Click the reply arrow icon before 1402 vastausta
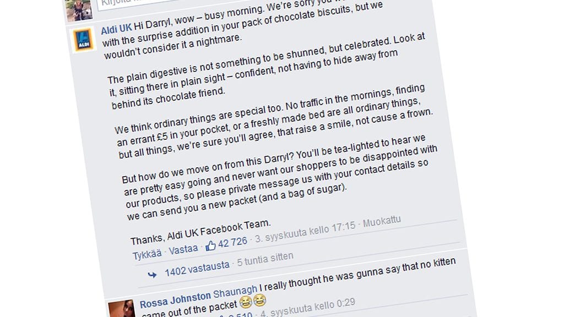This screenshot has width=564, height=317. 152,275
